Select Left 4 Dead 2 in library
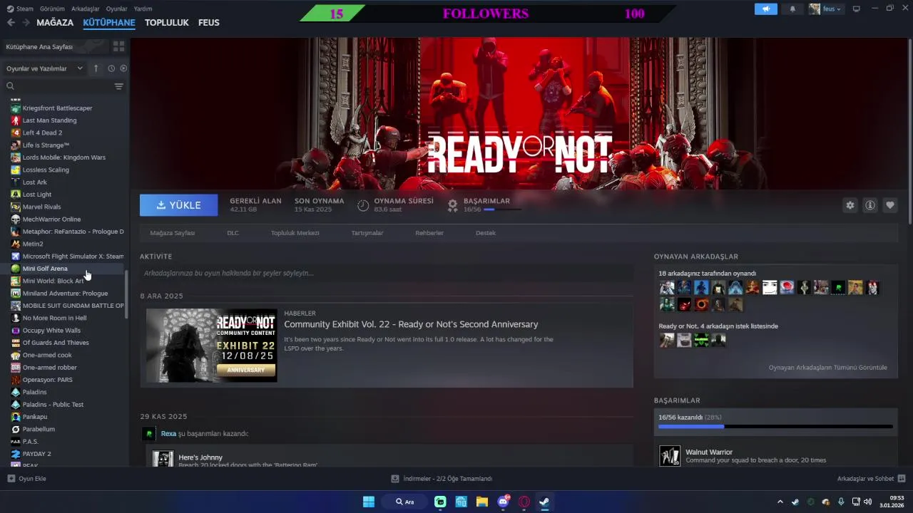The width and height of the screenshot is (913, 513). tap(42, 133)
